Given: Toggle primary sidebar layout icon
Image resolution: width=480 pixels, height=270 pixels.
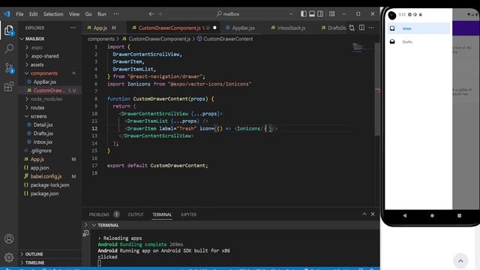Looking at the screenshot, I should coord(303,13).
